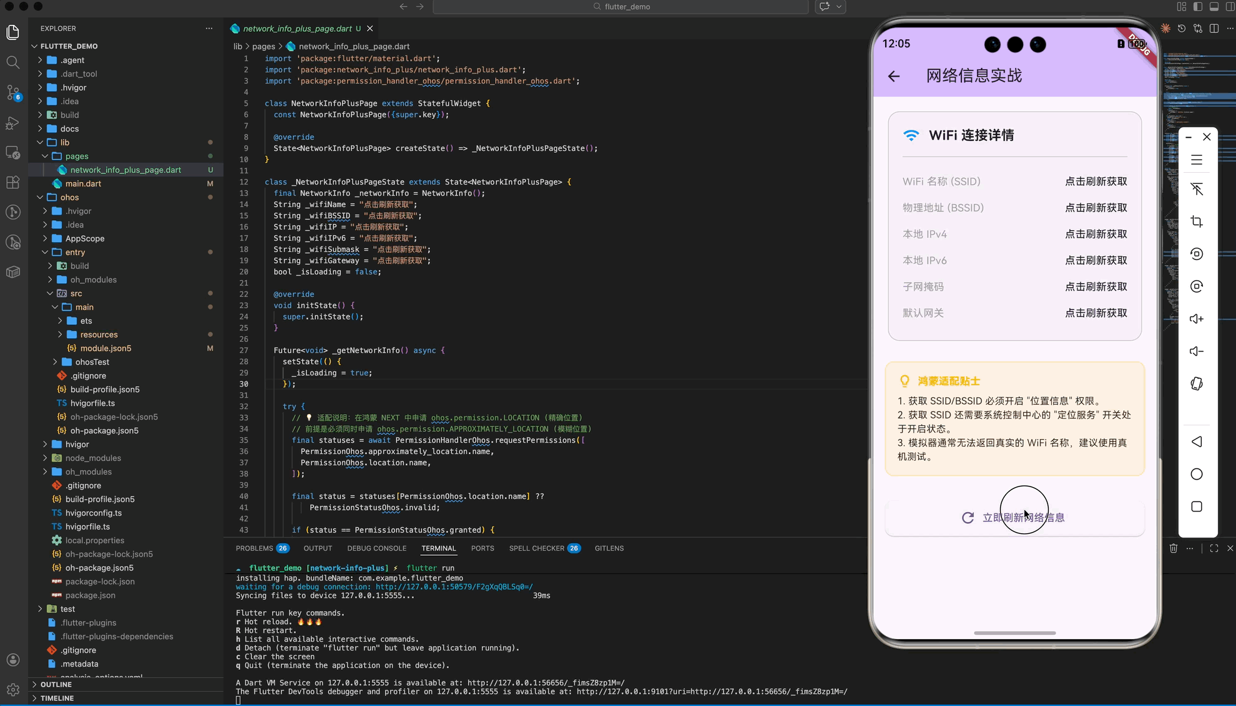Open the Manage gear in activity bar
This screenshot has width=1236, height=706.
(12, 689)
